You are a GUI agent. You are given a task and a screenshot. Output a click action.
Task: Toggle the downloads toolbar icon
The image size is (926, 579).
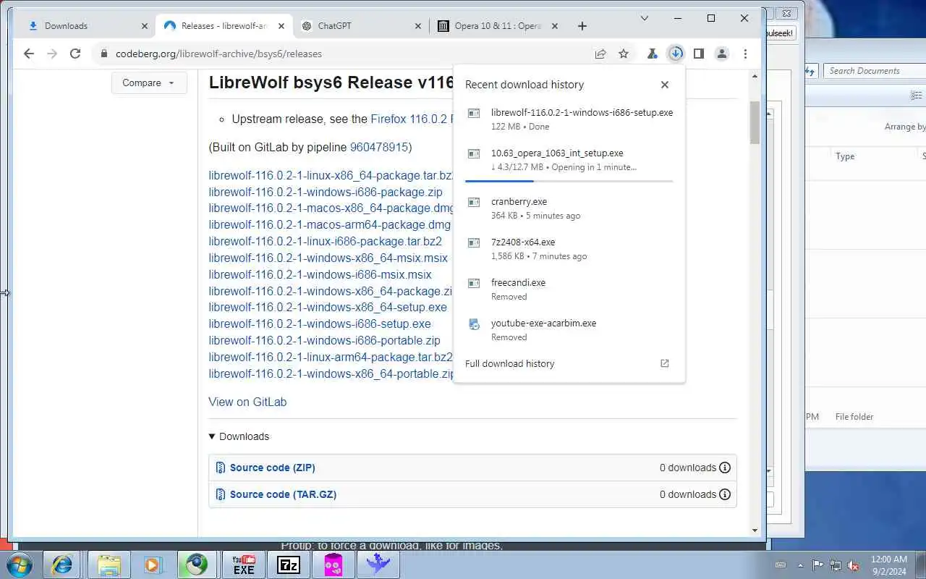676,54
